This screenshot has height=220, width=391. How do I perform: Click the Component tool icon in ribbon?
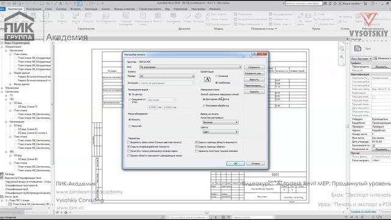coord(46,16)
